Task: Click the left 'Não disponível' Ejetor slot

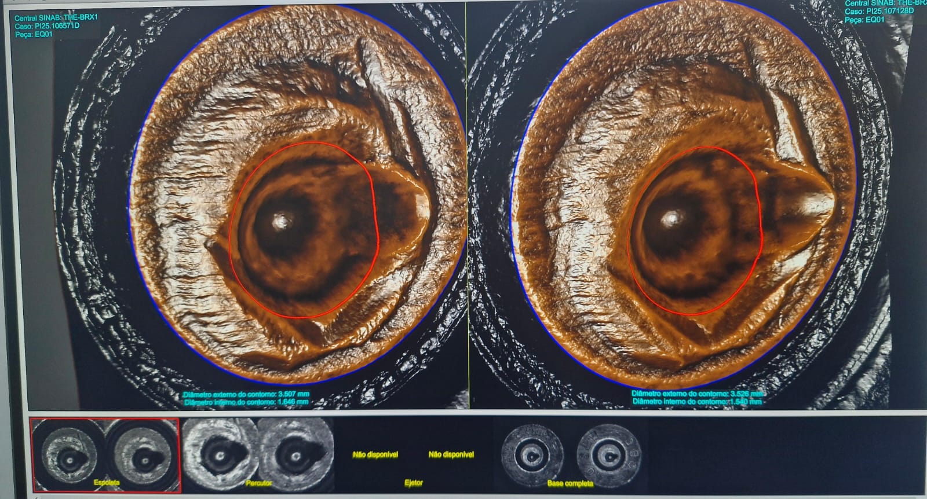Action: click(x=375, y=454)
